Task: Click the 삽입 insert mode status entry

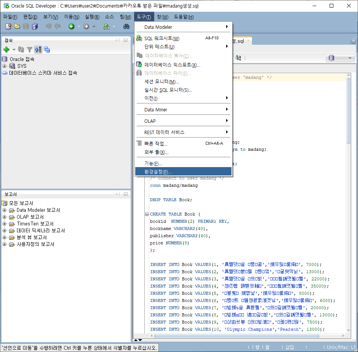Action: [x=290, y=347]
